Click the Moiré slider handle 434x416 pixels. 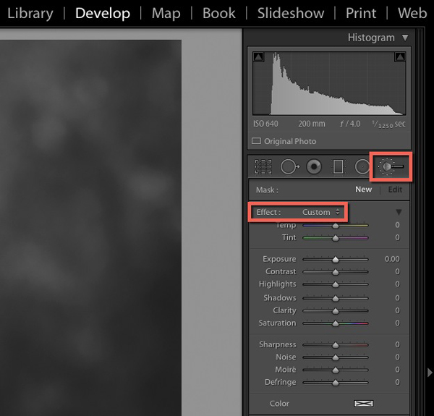[x=336, y=370]
